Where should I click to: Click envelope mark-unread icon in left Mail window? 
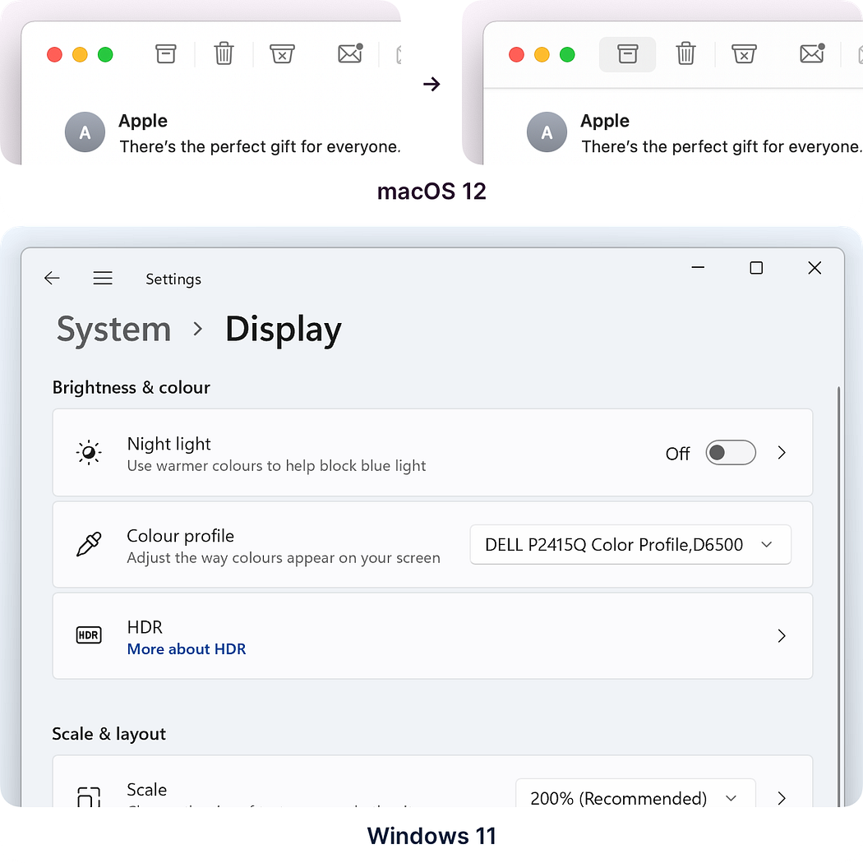(351, 53)
